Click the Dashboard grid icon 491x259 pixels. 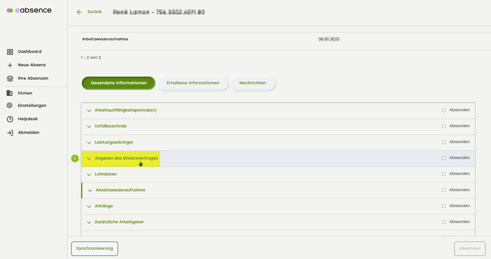coord(10,52)
